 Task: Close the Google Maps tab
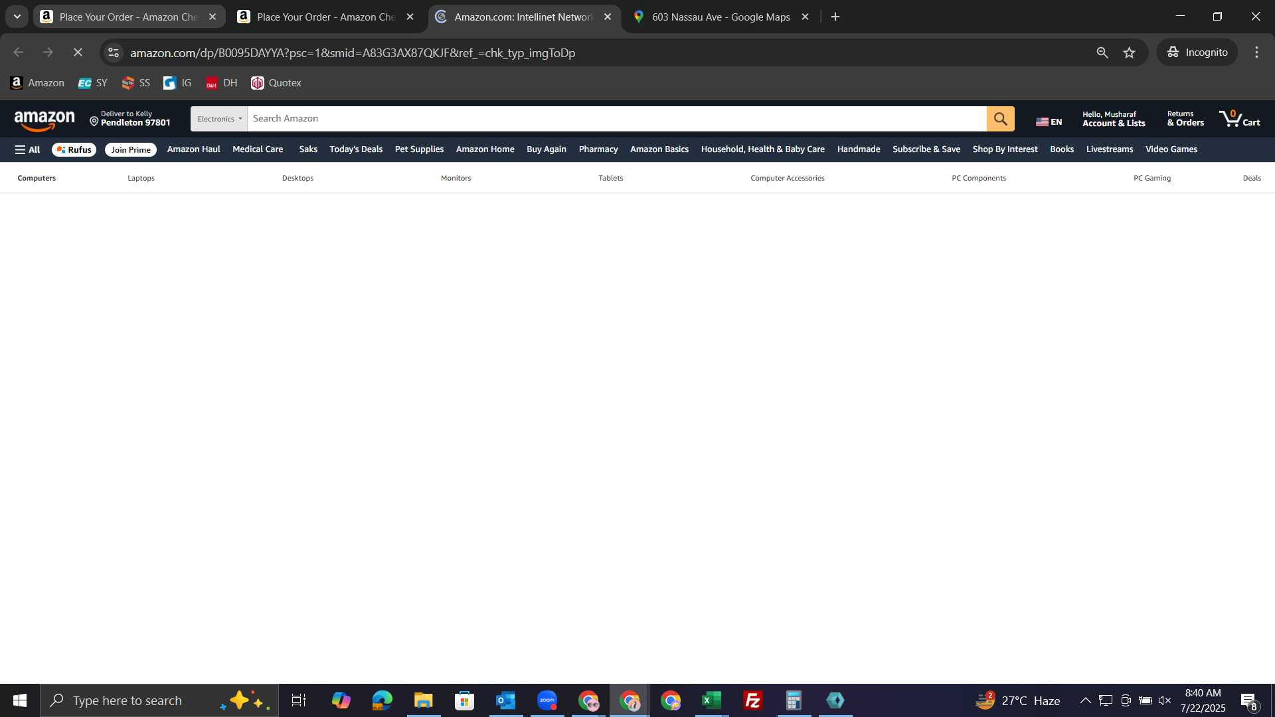tap(805, 17)
